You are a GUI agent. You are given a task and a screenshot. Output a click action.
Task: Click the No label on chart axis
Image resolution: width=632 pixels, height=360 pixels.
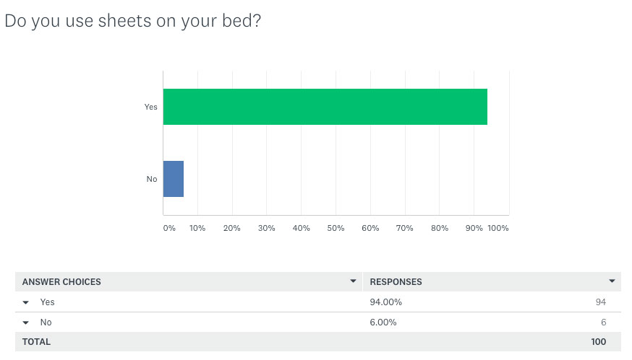coord(152,179)
